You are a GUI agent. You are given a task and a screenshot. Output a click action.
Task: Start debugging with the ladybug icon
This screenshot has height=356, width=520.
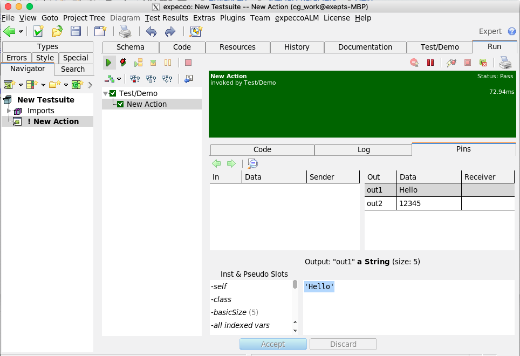(124, 63)
